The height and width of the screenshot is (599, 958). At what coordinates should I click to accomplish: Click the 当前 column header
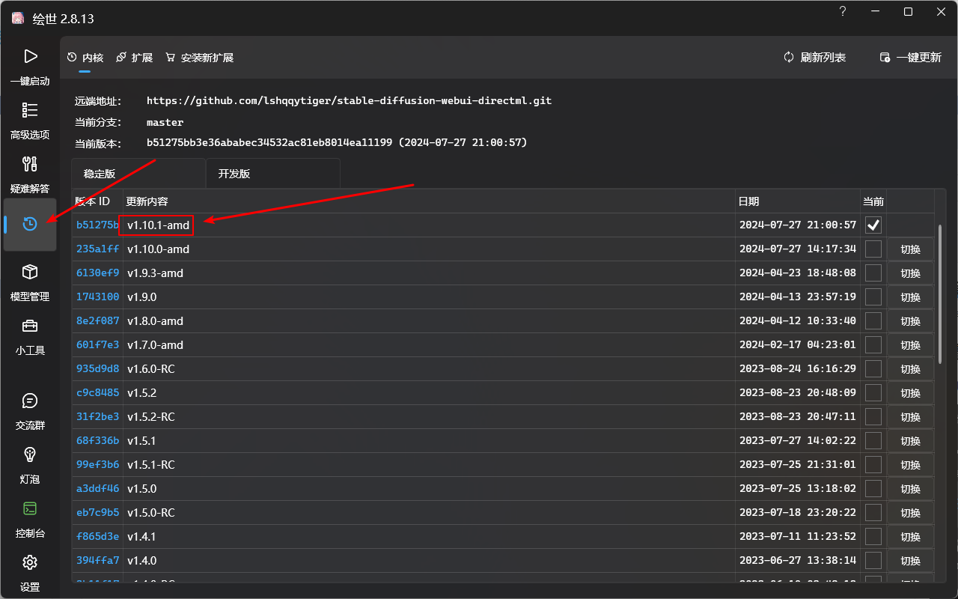(873, 201)
